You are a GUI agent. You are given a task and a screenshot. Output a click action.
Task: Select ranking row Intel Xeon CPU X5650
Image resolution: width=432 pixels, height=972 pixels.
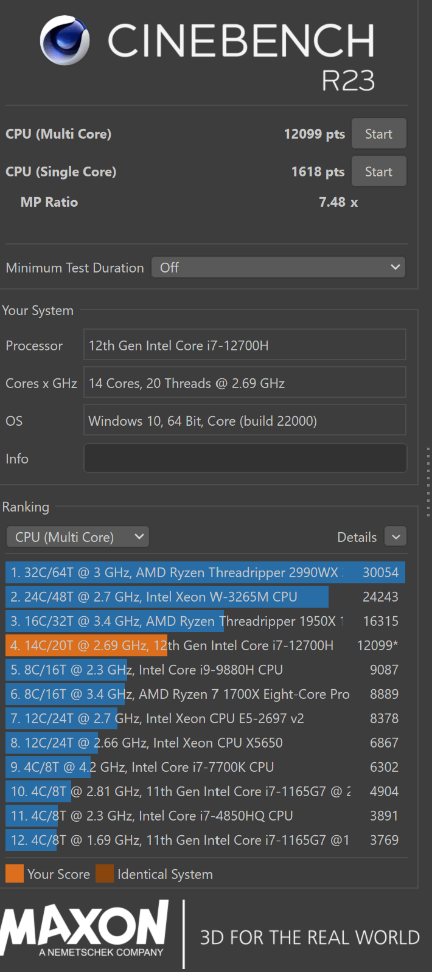[205, 743]
